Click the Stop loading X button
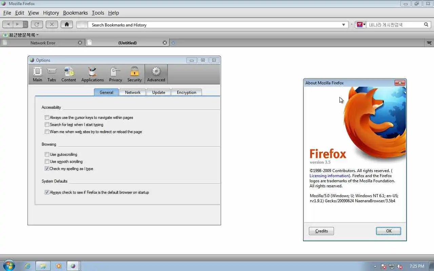434x271 pixels. pyautogui.click(x=52, y=24)
